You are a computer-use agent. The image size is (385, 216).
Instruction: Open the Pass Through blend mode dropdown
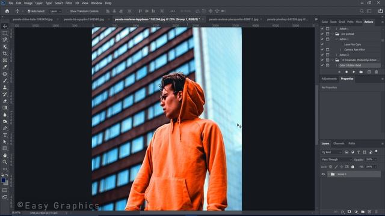tap(336, 160)
